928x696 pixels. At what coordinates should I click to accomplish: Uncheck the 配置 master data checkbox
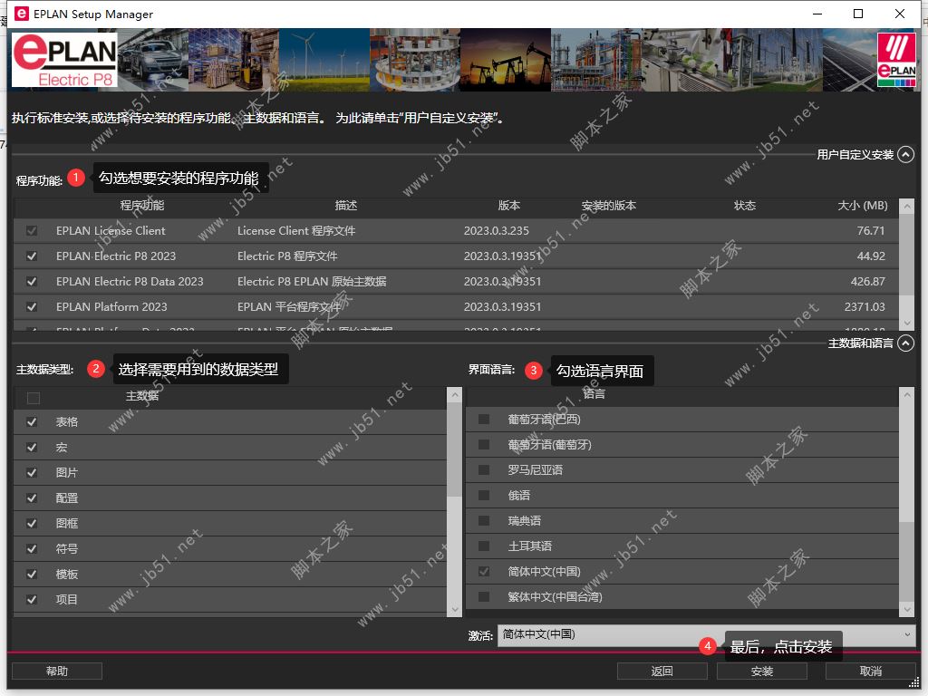tap(32, 498)
